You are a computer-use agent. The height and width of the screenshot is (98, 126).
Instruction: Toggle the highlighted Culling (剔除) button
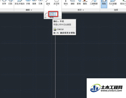coord(104,4)
